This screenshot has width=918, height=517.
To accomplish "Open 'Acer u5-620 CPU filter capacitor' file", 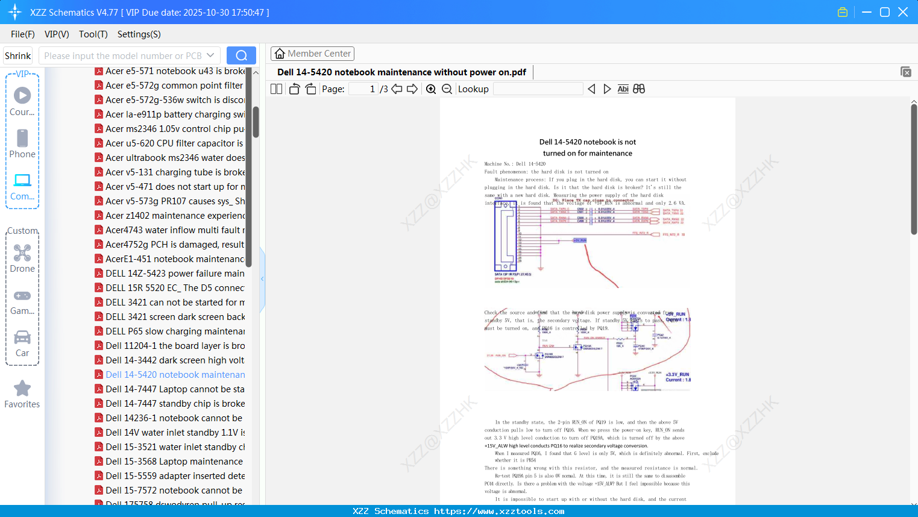I will click(169, 143).
